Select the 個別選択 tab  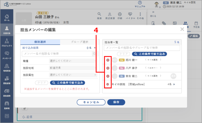point(40,42)
